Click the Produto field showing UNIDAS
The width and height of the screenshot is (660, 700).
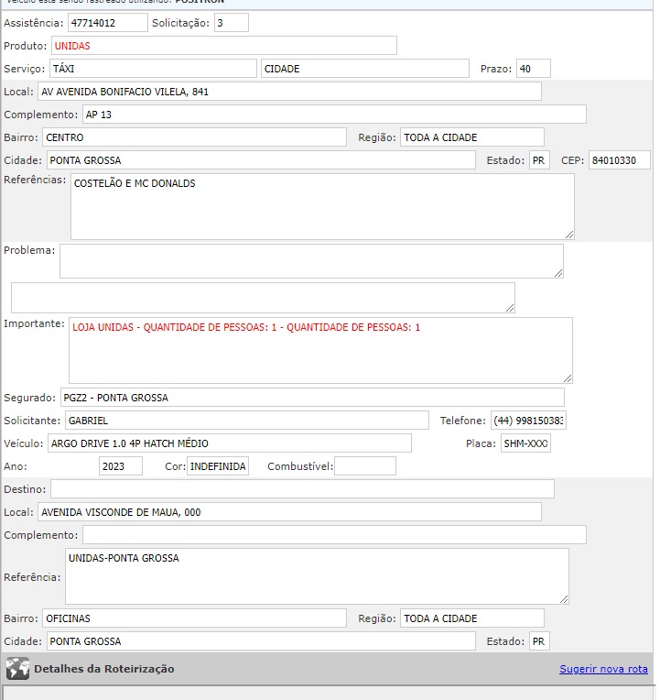click(x=223, y=46)
